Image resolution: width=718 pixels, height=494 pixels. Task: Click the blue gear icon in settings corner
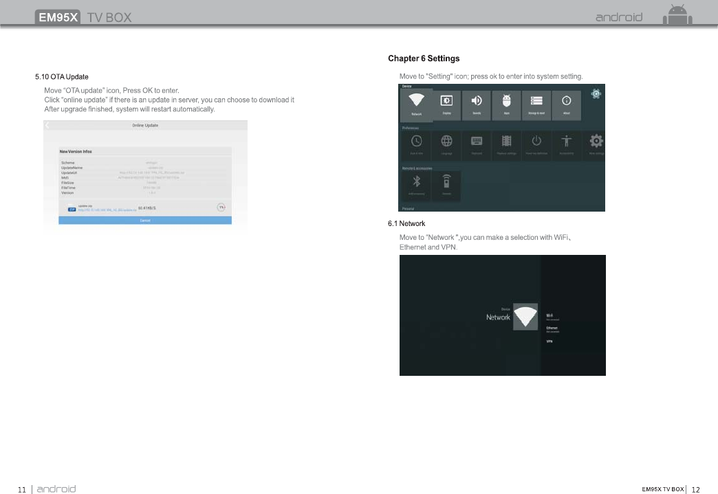pos(596,93)
